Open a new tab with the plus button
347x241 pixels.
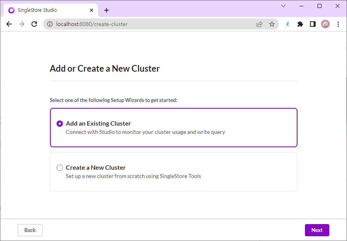click(x=106, y=10)
